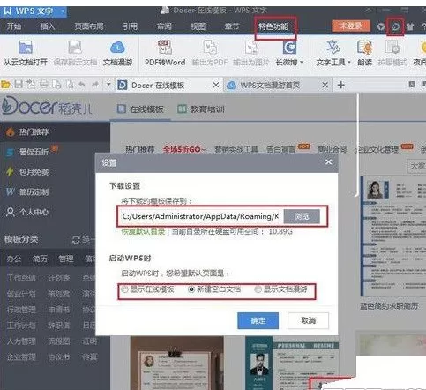Click 浏览 to choose download folder
Image resolution: width=426 pixels, height=390 pixels.
point(302,217)
